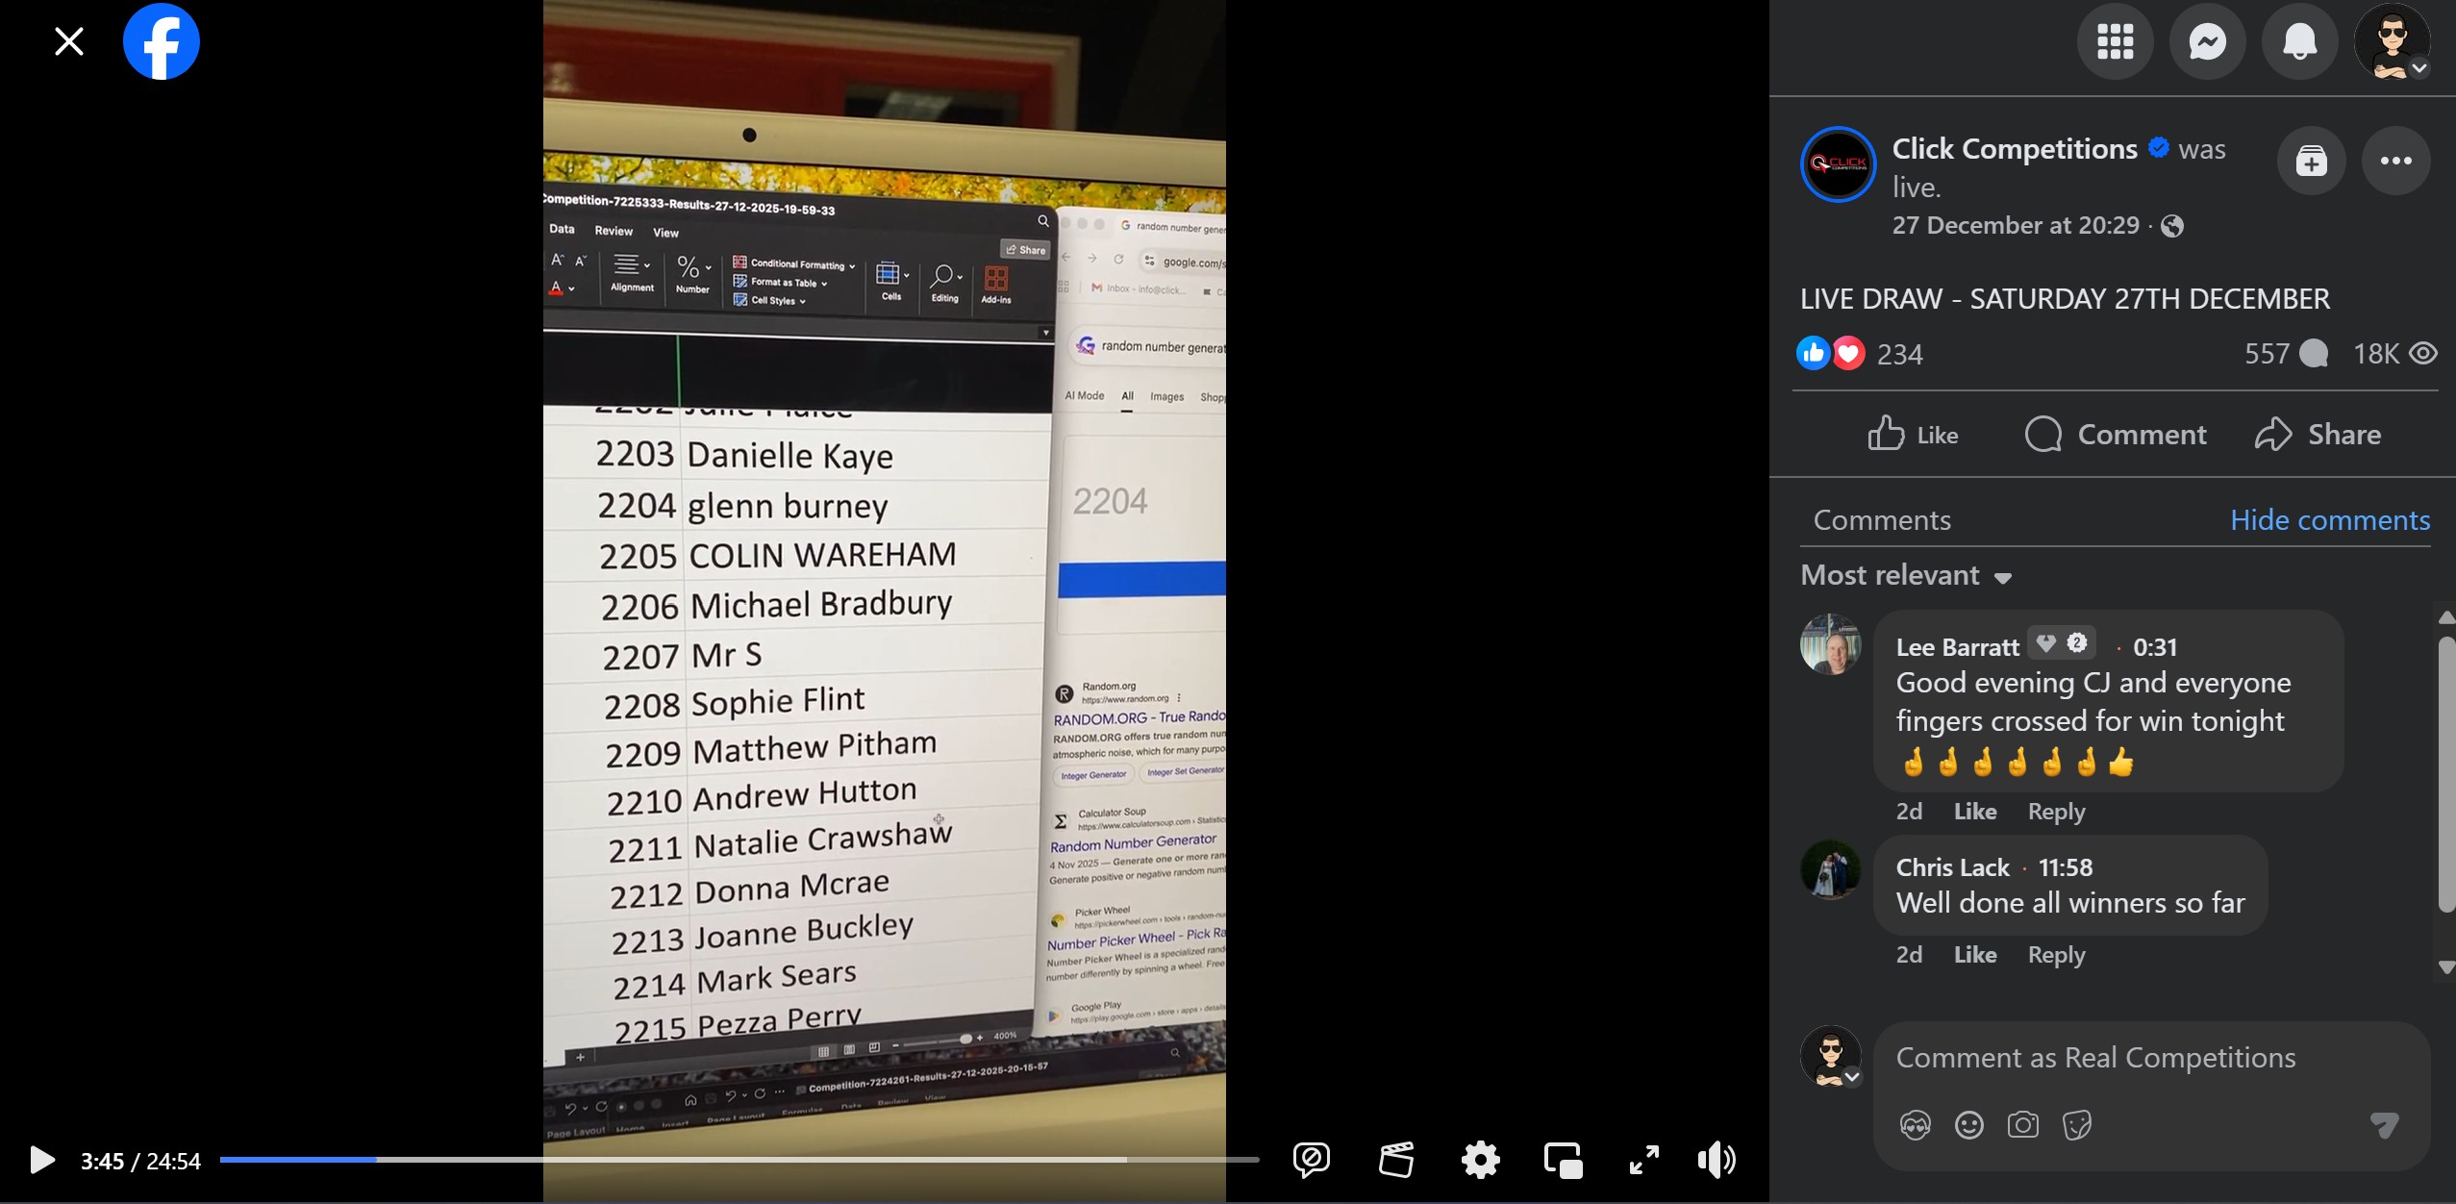
Task: Click the Facebook logo
Action: [x=162, y=41]
